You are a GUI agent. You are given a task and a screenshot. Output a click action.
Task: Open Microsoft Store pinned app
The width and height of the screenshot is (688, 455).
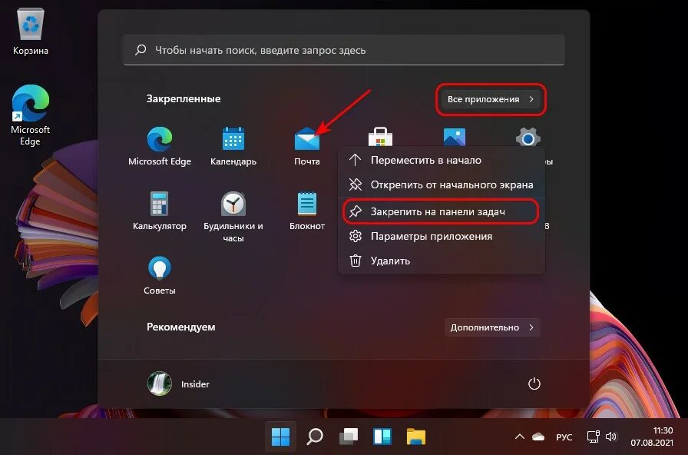pyautogui.click(x=380, y=138)
